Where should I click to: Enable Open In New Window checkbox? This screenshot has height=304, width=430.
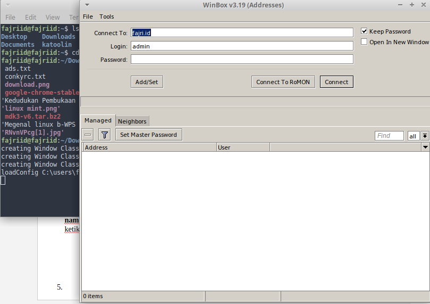(x=364, y=42)
